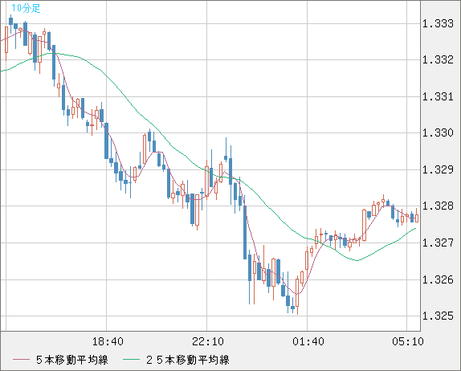The width and height of the screenshot is (461, 371).
Task: Click the 22:10 time axis label
Action: (208, 341)
